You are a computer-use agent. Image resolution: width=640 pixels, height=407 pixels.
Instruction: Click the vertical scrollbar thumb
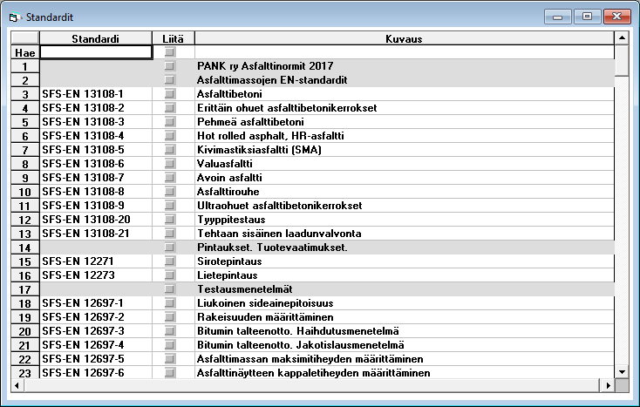pyautogui.click(x=622, y=60)
